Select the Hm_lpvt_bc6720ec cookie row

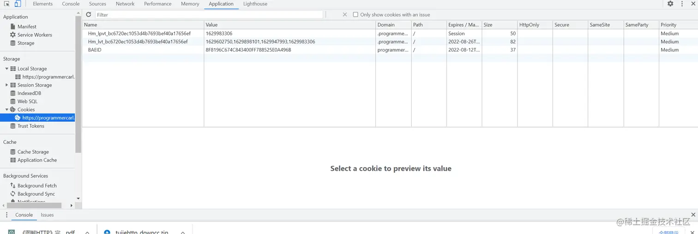click(390, 34)
